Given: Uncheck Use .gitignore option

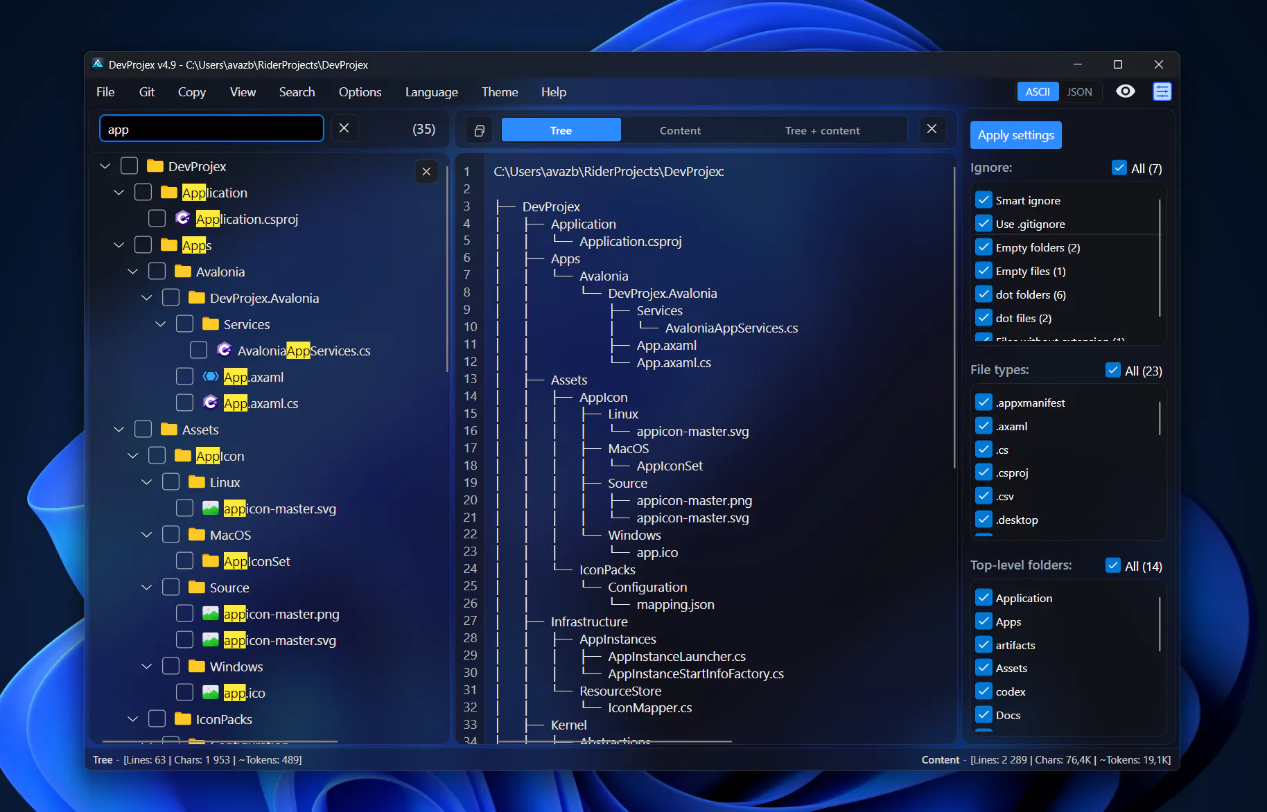Looking at the screenshot, I should point(984,224).
